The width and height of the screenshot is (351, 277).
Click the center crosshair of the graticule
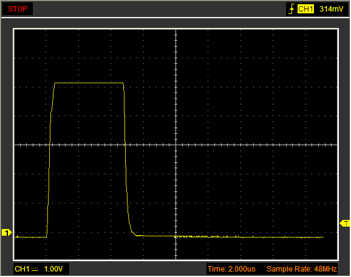(x=176, y=145)
